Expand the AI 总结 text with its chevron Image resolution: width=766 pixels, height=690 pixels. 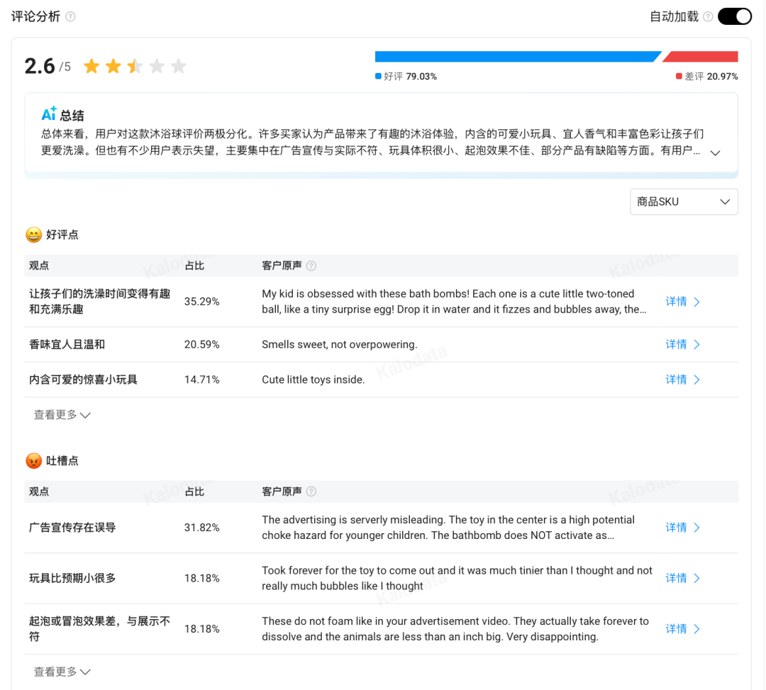[716, 152]
